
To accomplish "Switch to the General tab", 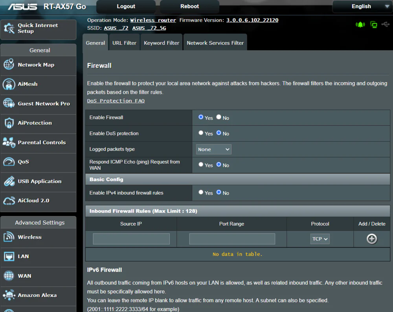I will pos(95,43).
